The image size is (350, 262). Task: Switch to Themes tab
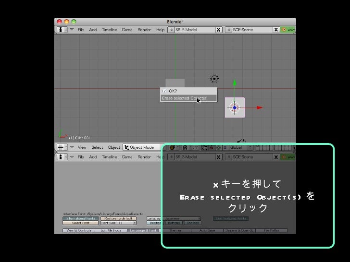pos(175,230)
